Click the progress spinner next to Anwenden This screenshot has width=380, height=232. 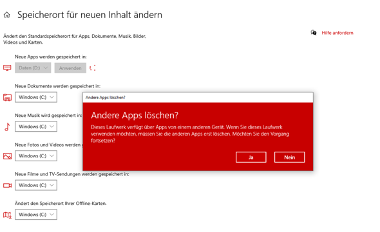[x=93, y=68]
